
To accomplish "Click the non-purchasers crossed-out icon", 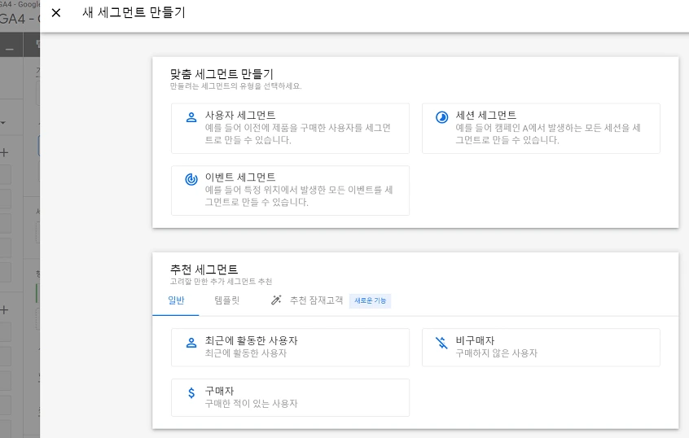I will click(441, 343).
